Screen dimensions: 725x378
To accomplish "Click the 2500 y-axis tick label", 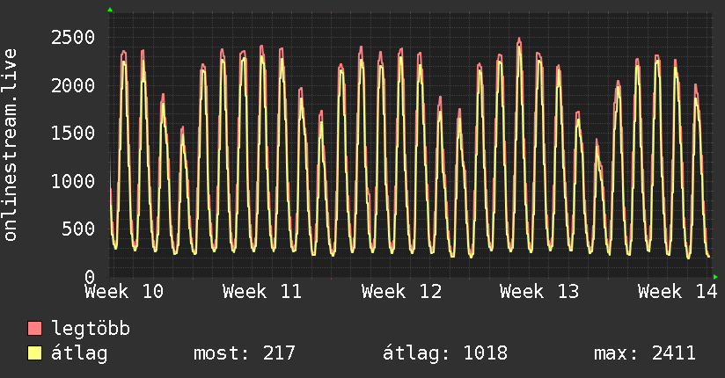I will 73,38.
